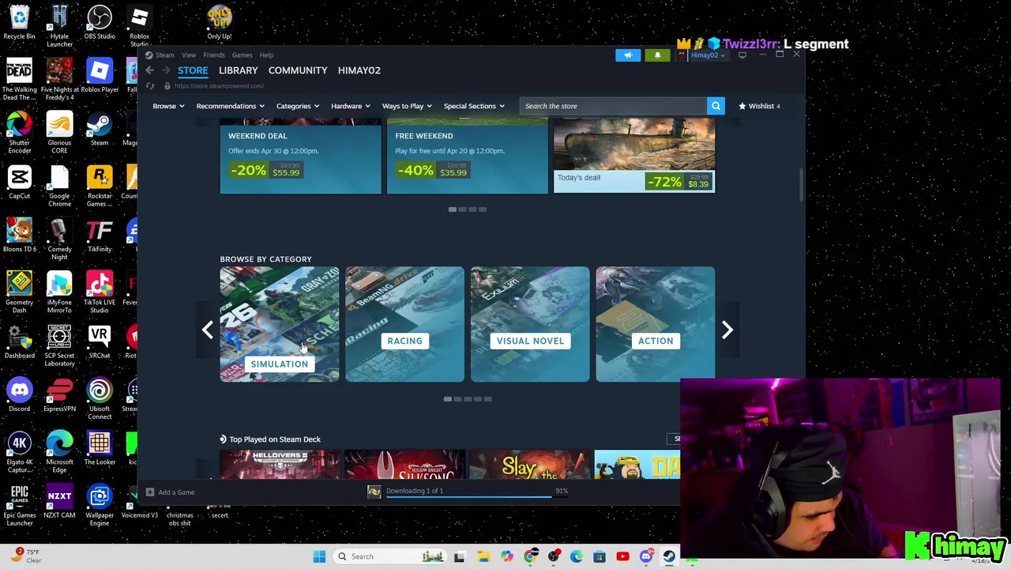
Task: Open the Action category tile
Action: [x=656, y=324]
